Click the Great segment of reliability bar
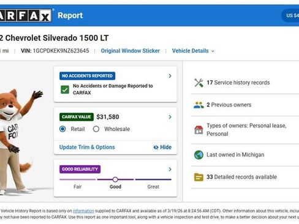This screenshot has height=224, width=299. [x=153, y=179]
